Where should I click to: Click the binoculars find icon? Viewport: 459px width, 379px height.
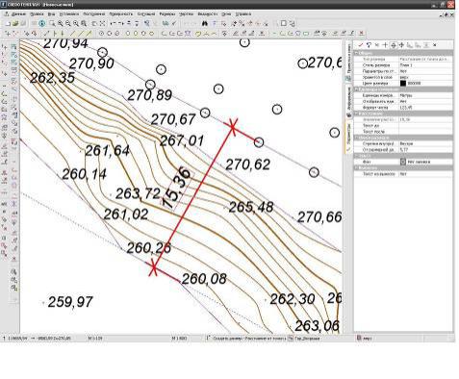click(205, 23)
